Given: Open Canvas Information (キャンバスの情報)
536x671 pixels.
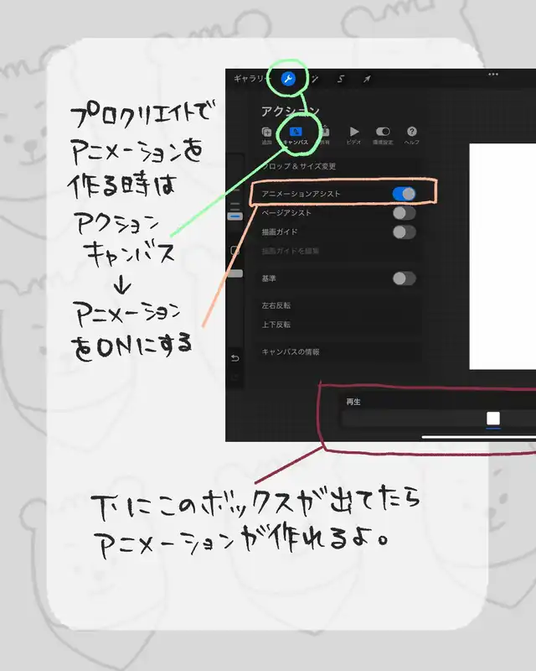Looking at the screenshot, I should click(291, 352).
